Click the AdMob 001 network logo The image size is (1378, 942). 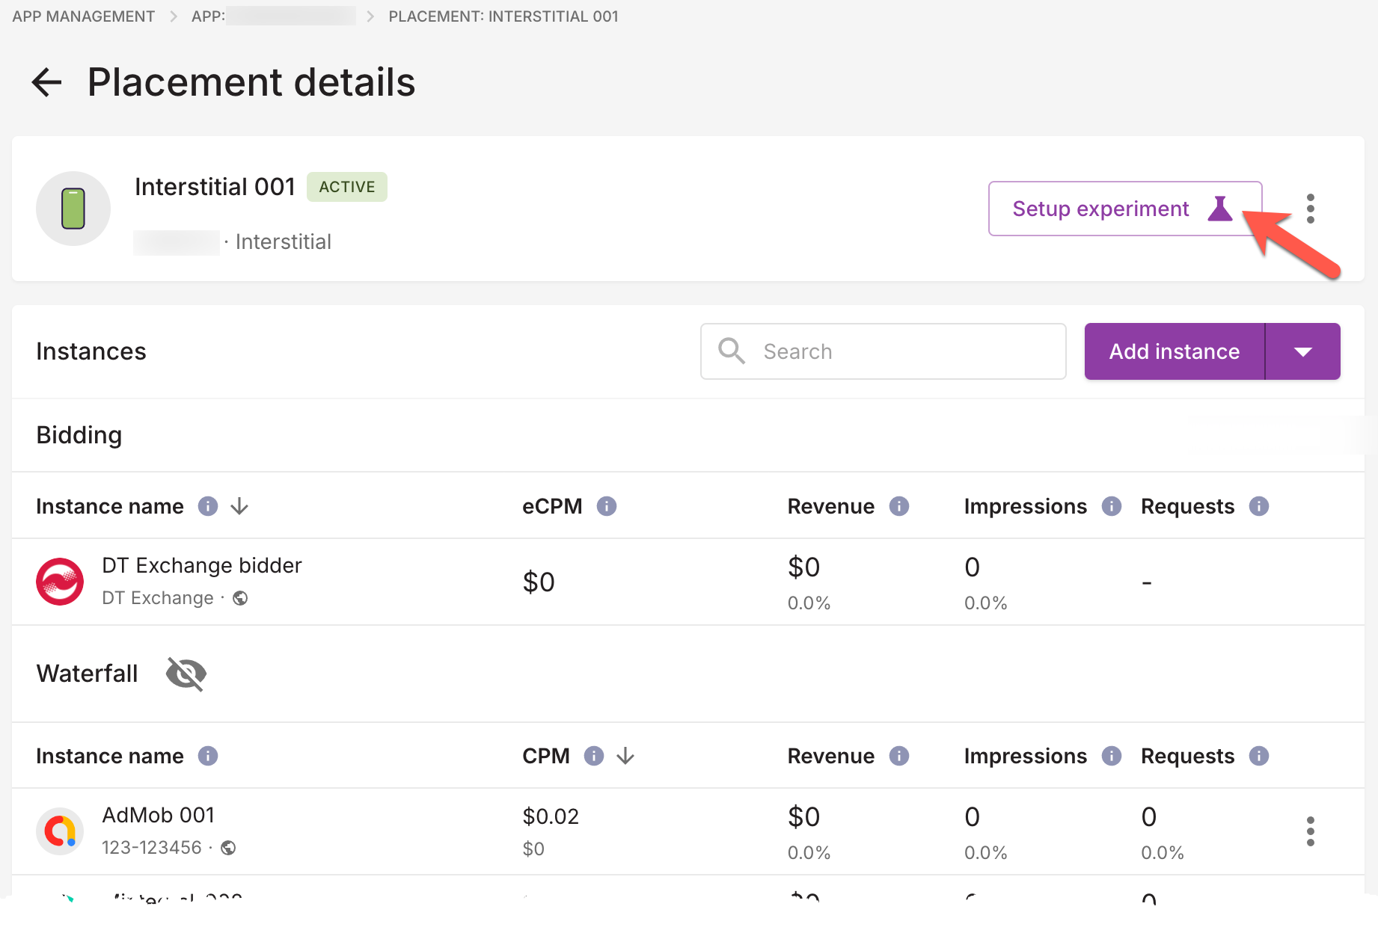pos(60,831)
